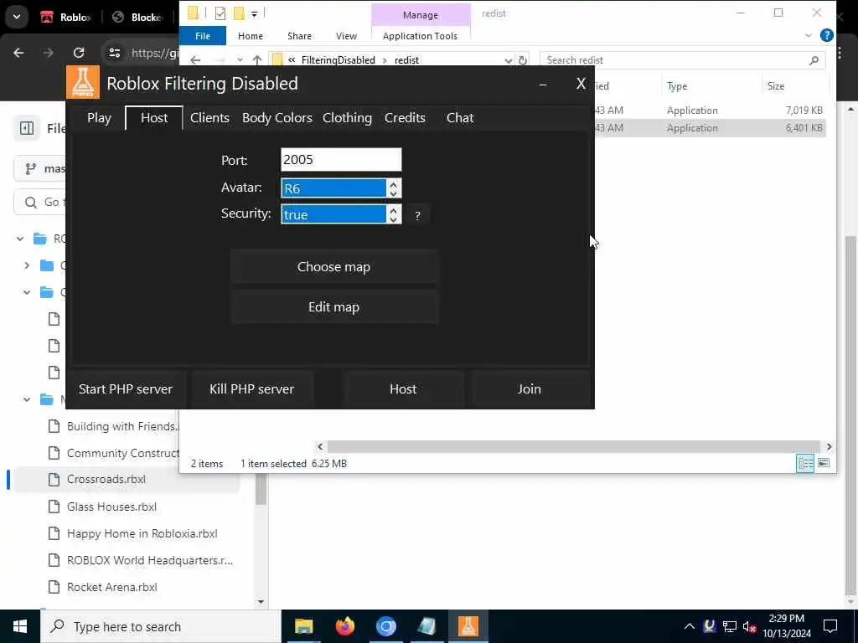Open Chromium from the taskbar
This screenshot has width=858, height=643.
(x=385, y=626)
